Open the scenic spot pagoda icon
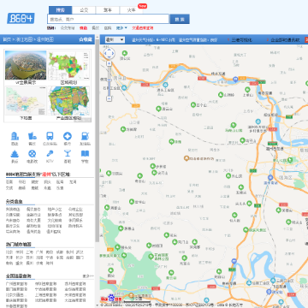 tap(15, 154)
